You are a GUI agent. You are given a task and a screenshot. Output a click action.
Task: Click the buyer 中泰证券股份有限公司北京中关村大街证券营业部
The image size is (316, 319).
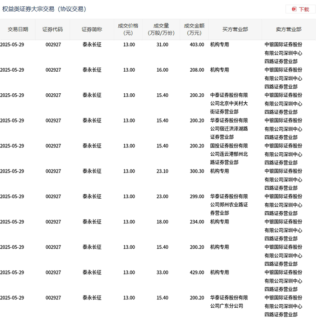[x=229, y=104]
